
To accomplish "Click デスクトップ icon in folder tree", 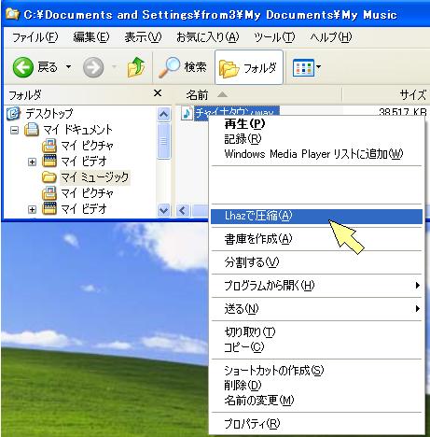I will 13,114.
